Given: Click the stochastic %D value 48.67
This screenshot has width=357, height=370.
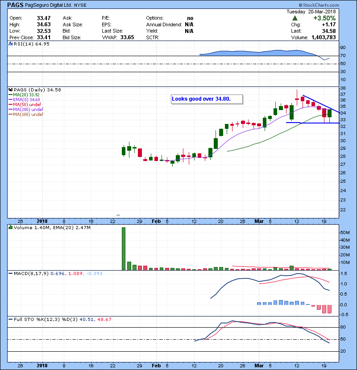Looking at the screenshot, I should [x=104, y=320].
